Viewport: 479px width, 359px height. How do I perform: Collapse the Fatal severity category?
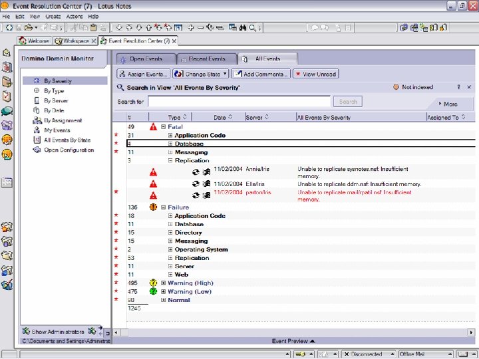click(164, 127)
